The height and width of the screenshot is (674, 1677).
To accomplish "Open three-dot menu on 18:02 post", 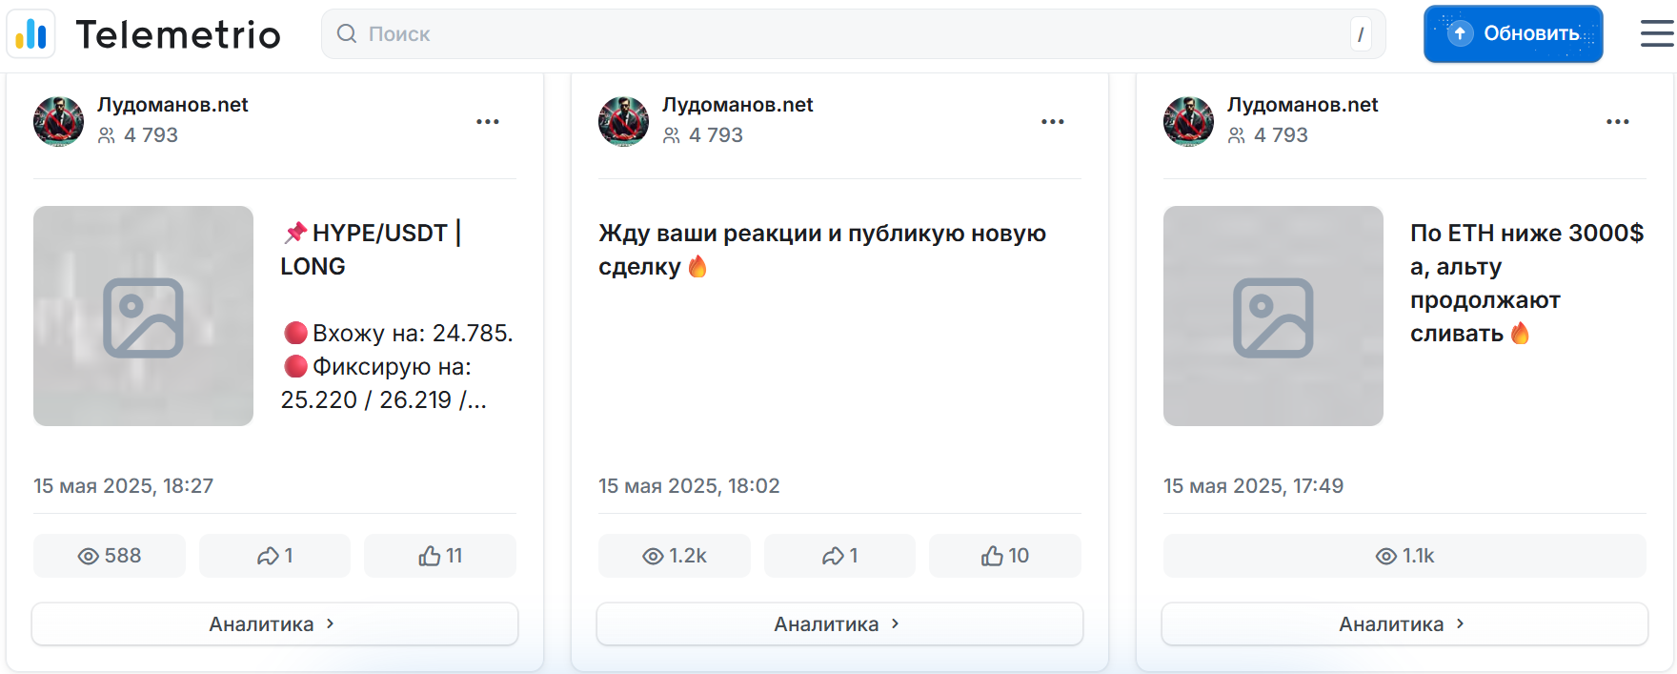I will click(x=1053, y=121).
